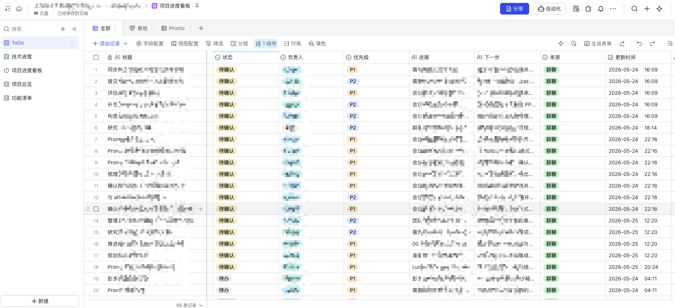Open 功能清单 in the sidebar

coord(40,98)
